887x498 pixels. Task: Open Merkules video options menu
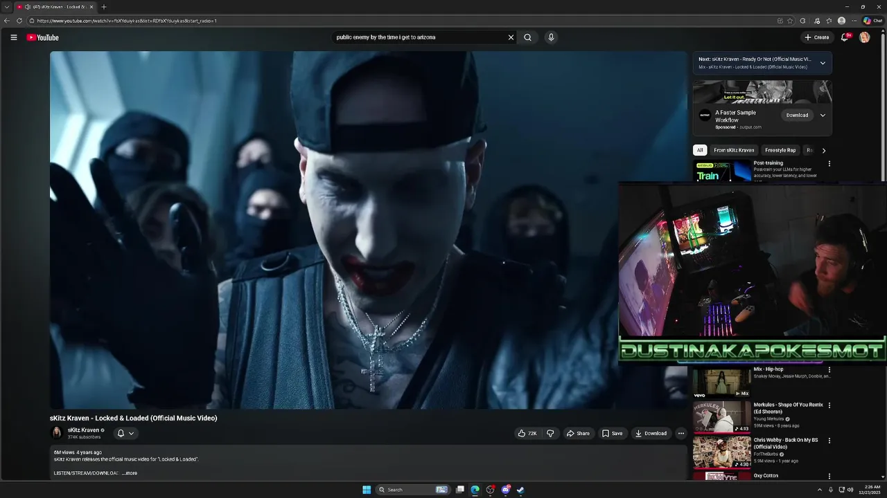click(829, 405)
